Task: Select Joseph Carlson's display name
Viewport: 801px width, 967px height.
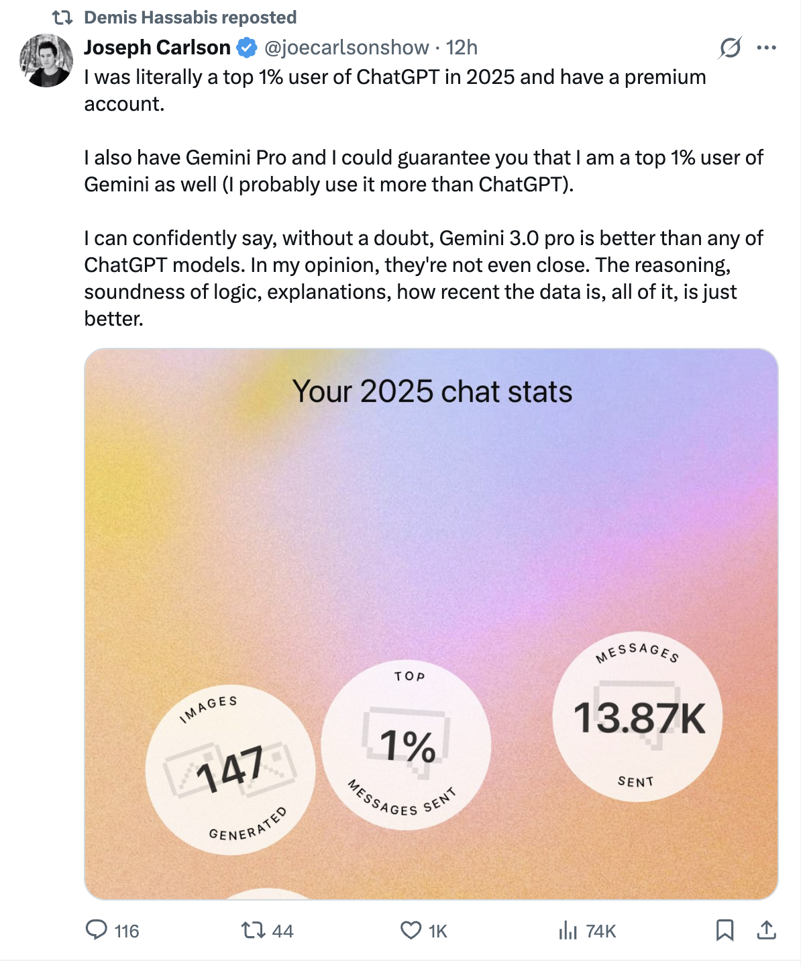Action: (x=156, y=48)
